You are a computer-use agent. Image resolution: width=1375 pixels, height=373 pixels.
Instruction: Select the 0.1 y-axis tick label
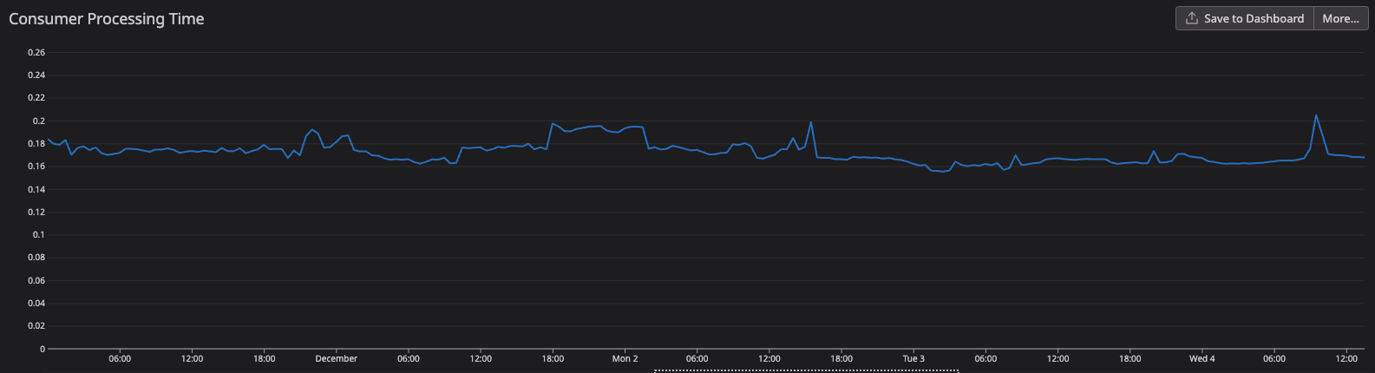(39, 235)
